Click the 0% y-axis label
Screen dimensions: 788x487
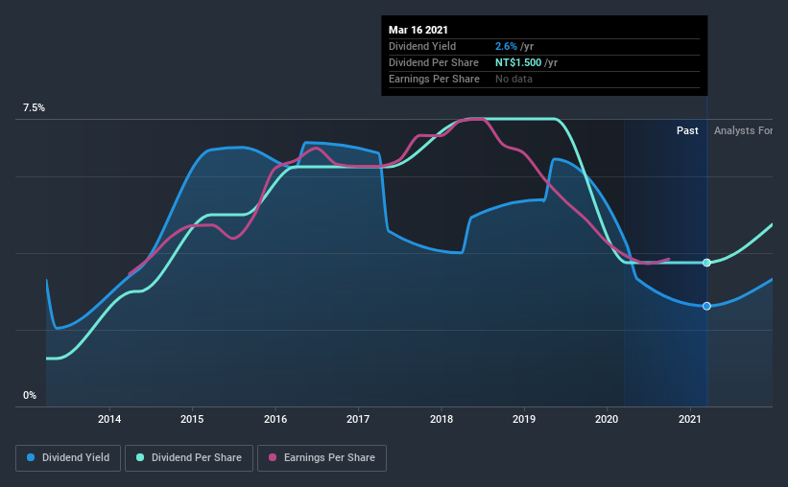click(x=30, y=396)
